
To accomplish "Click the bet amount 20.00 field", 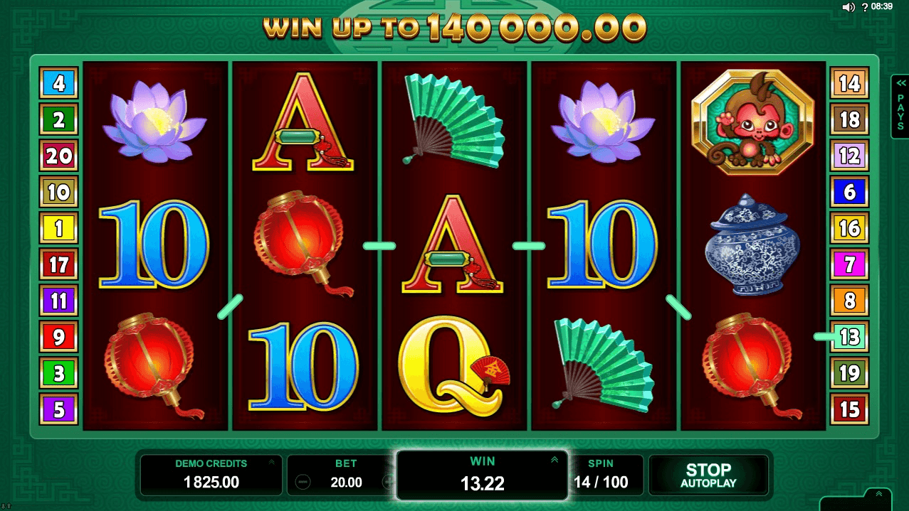I will [x=346, y=483].
